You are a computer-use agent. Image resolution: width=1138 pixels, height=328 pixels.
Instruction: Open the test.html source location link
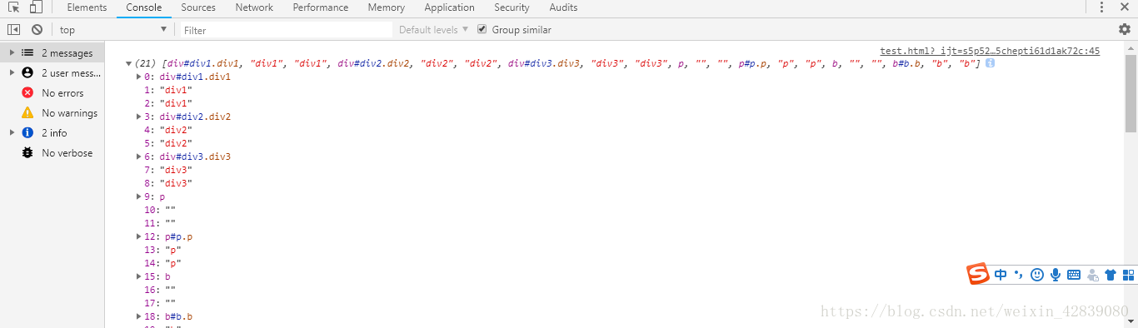pos(990,51)
